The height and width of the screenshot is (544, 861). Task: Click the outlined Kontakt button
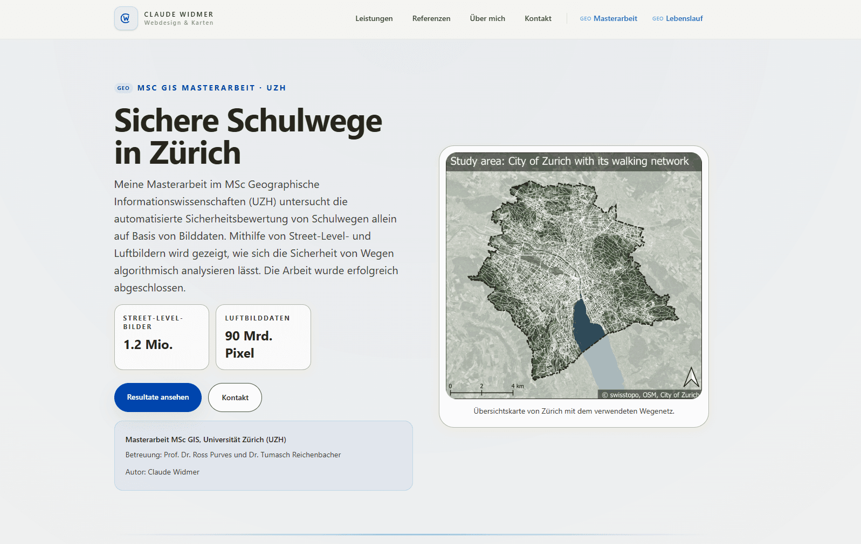pos(235,397)
